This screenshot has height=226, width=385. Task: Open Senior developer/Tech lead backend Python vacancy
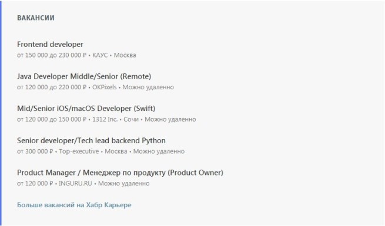point(91,141)
